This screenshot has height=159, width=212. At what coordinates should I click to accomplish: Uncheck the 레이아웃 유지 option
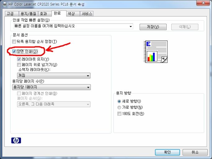19,59
